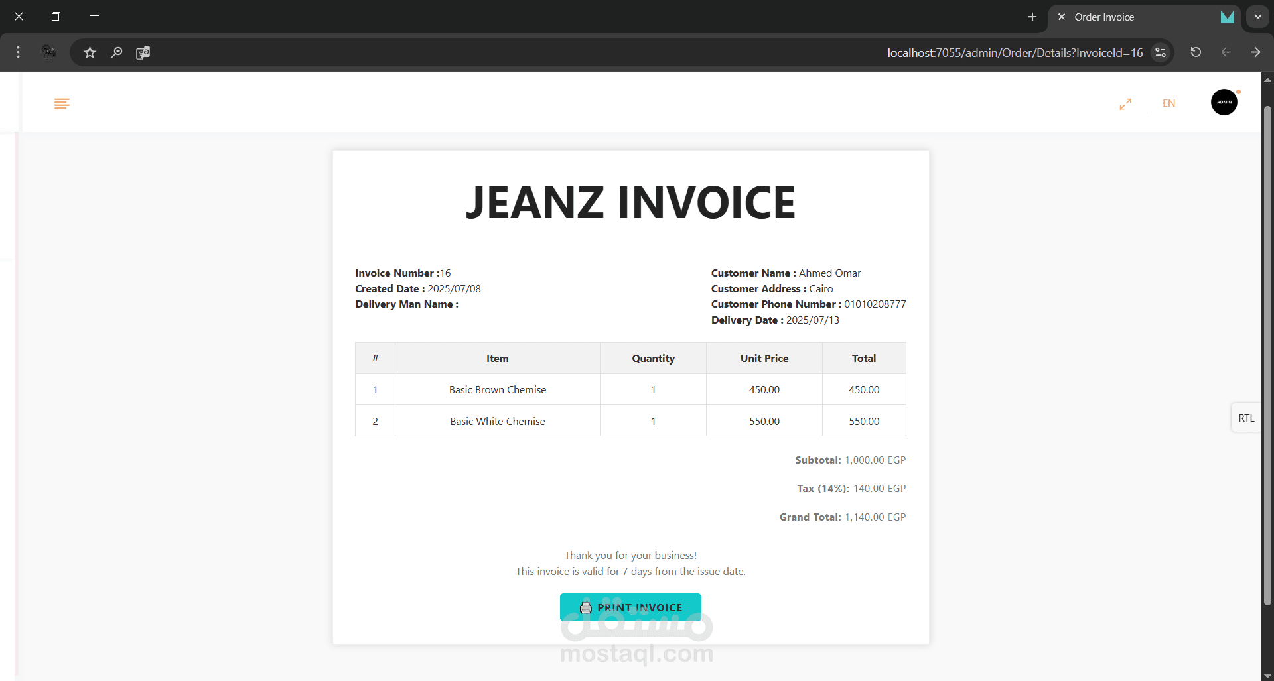Screen dimensions: 1274x681
Task: Reload the invoice page
Action: [1196, 52]
